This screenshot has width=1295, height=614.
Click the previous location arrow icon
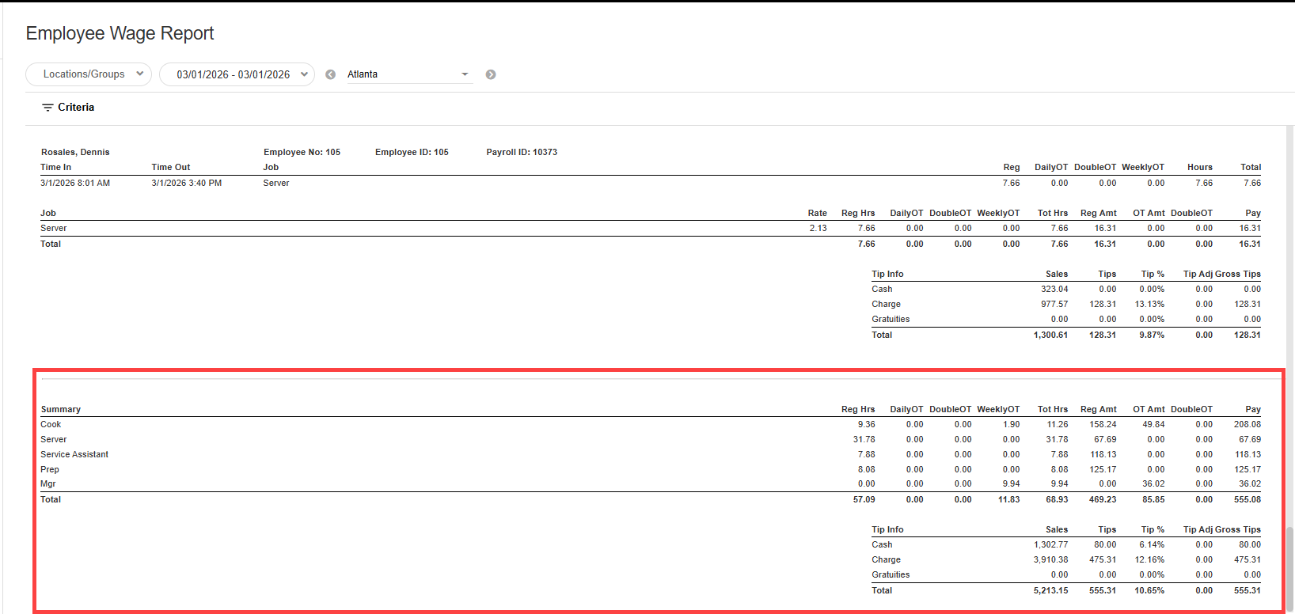tap(331, 74)
